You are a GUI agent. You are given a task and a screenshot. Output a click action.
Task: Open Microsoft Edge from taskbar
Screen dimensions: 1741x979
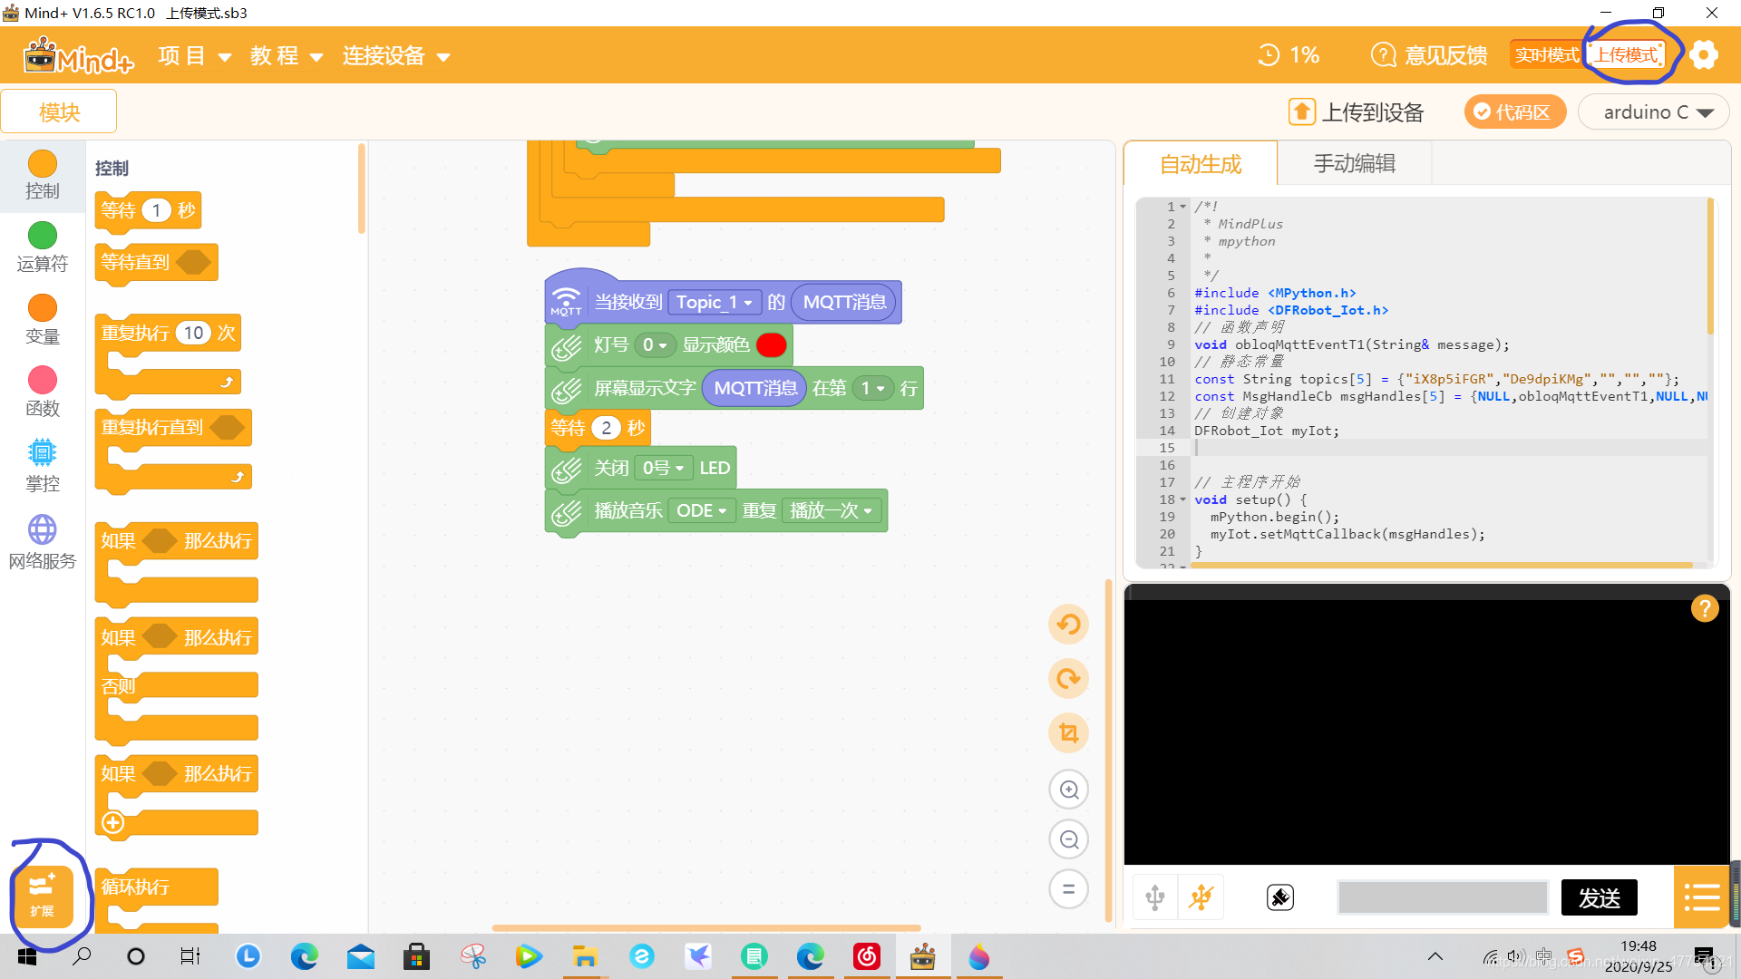pos(305,956)
